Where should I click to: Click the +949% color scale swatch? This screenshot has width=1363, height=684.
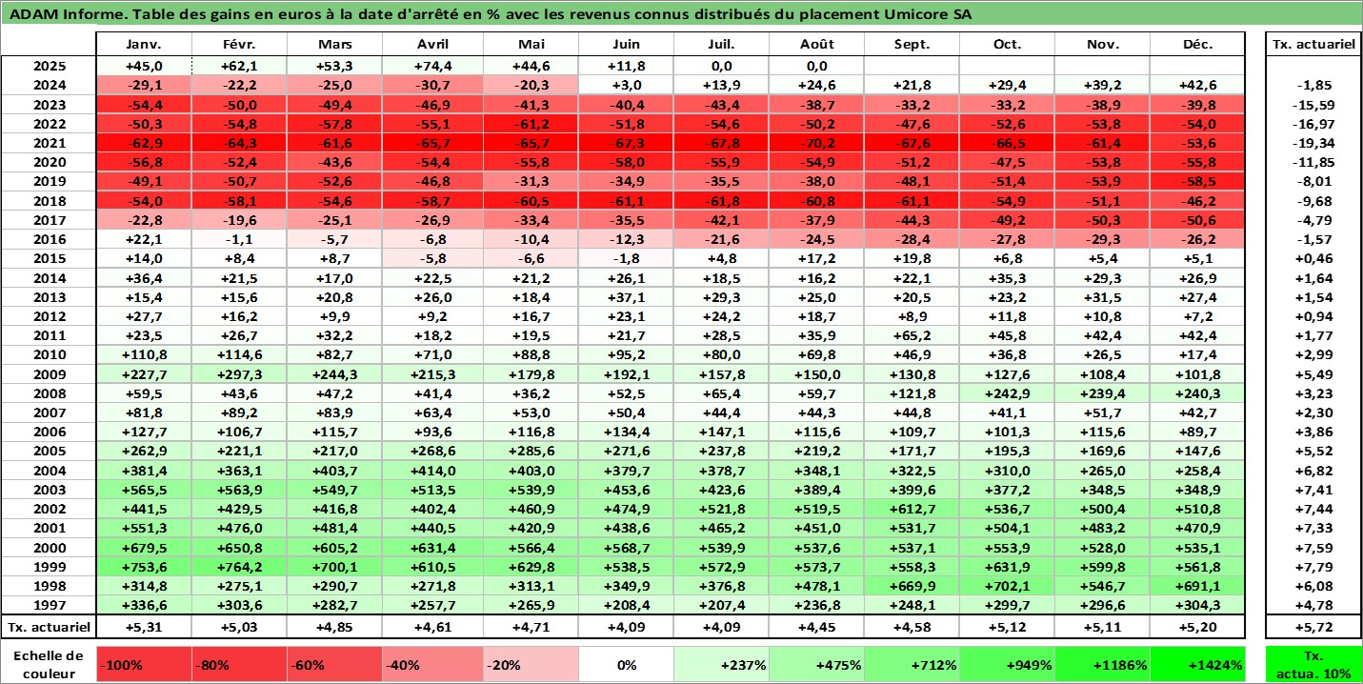tap(1007, 664)
